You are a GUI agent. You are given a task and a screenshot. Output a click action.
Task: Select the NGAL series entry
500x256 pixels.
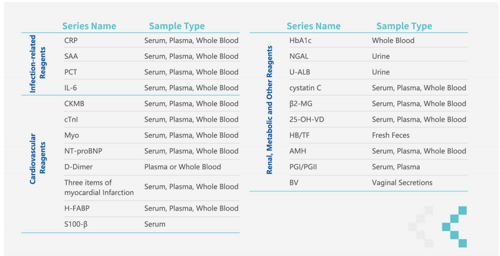tap(299, 56)
